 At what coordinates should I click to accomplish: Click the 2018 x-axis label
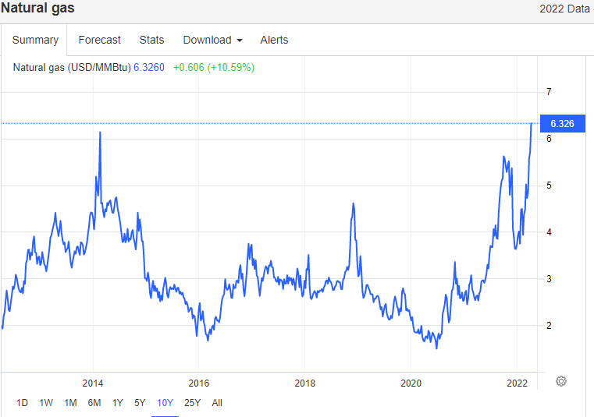[x=305, y=383]
